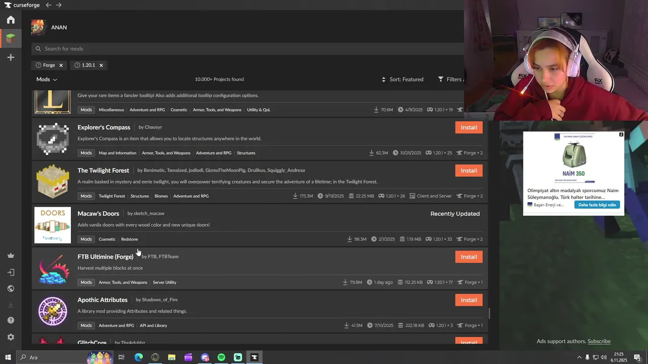Click the CurseForge app icon on taskbar
This screenshot has width=648, height=364.
pyautogui.click(x=255, y=357)
